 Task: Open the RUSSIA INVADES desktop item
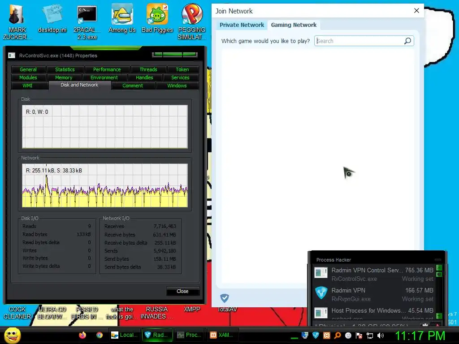point(156,313)
